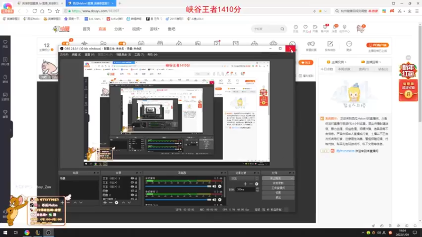422x237 pixels.
Task: Move source up with arrow in OBS sources
Action: click(123, 202)
